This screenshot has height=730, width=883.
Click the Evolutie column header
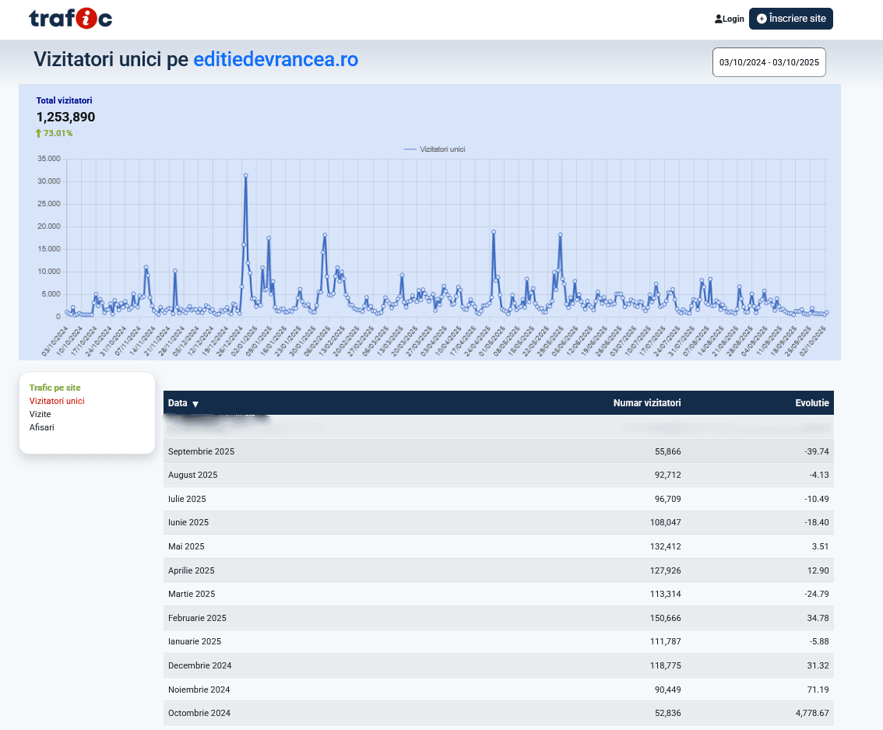tap(811, 403)
